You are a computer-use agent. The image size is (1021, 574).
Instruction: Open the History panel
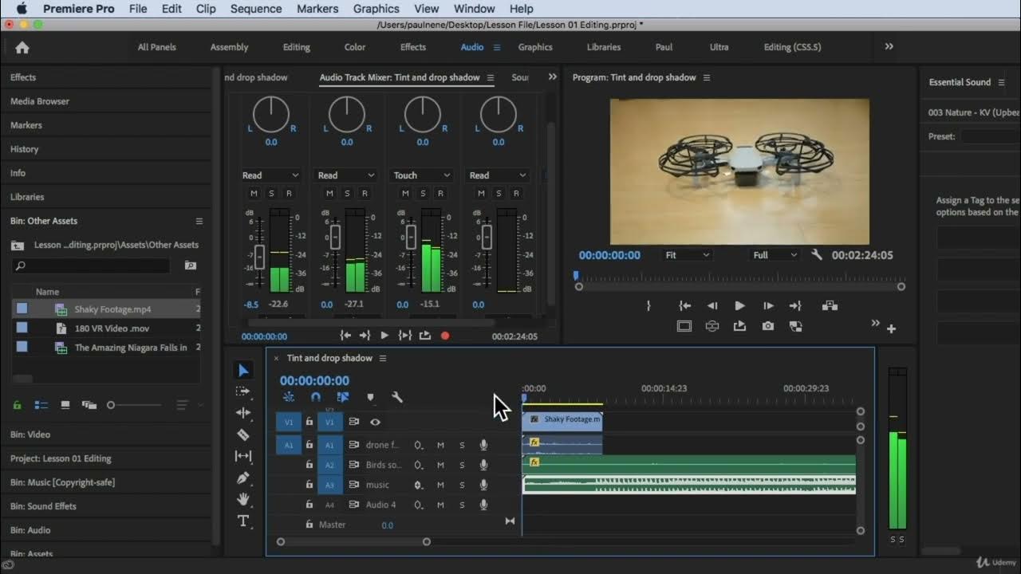(25, 149)
